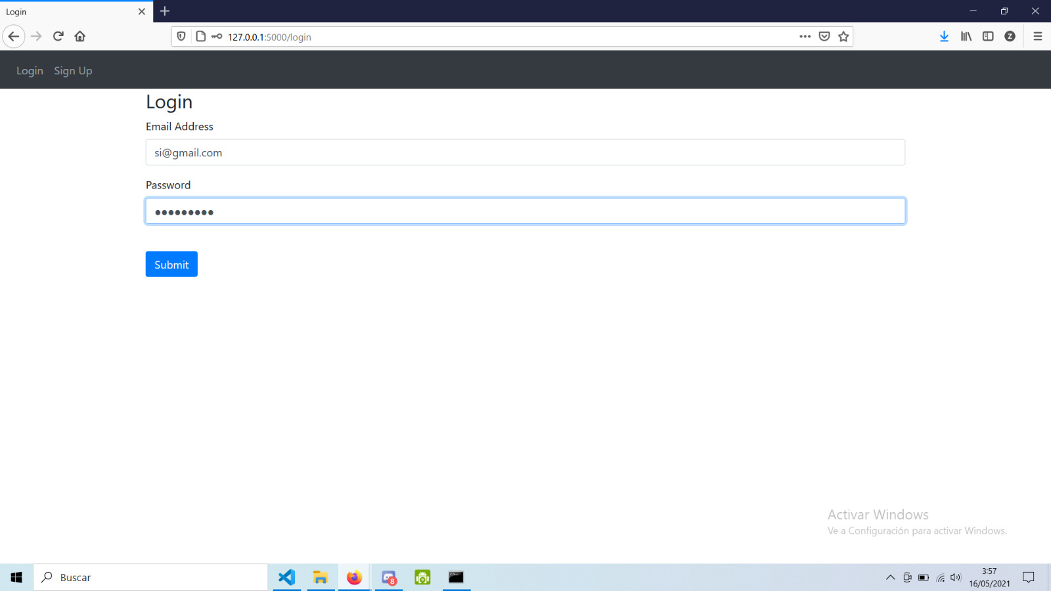Open the Windows Start menu
The image size is (1051, 591).
(16, 577)
